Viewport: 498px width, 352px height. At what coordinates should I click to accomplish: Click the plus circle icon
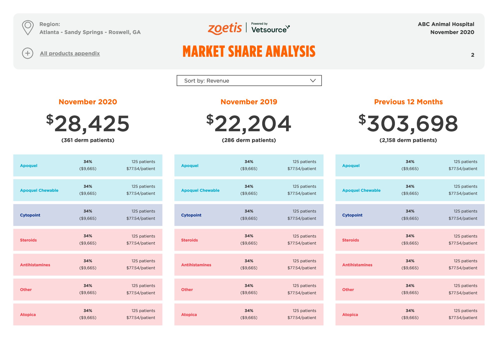click(x=27, y=53)
